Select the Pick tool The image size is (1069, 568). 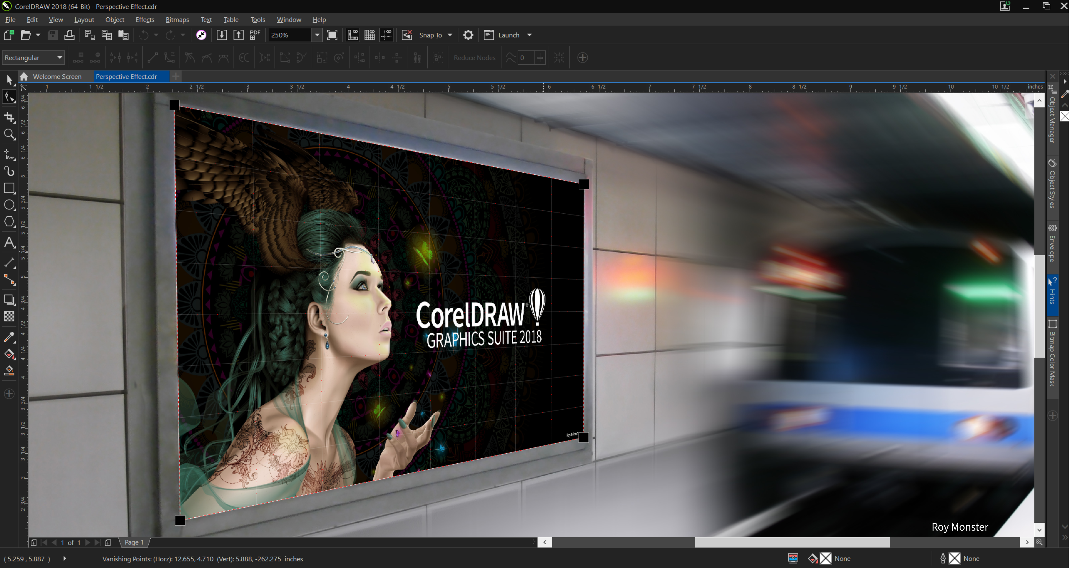tap(9, 79)
